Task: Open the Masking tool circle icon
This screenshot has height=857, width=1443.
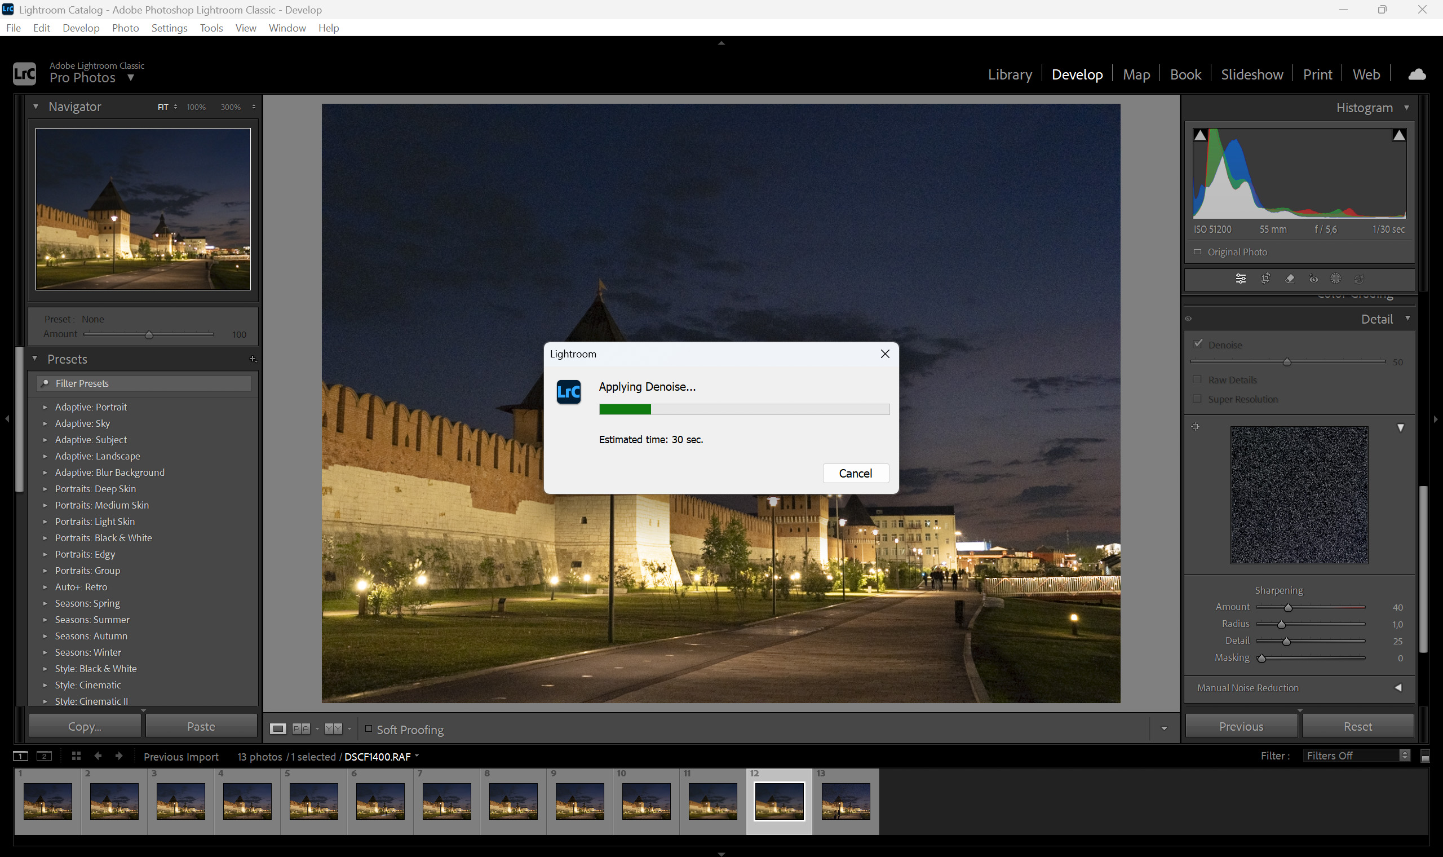Action: click(1335, 279)
